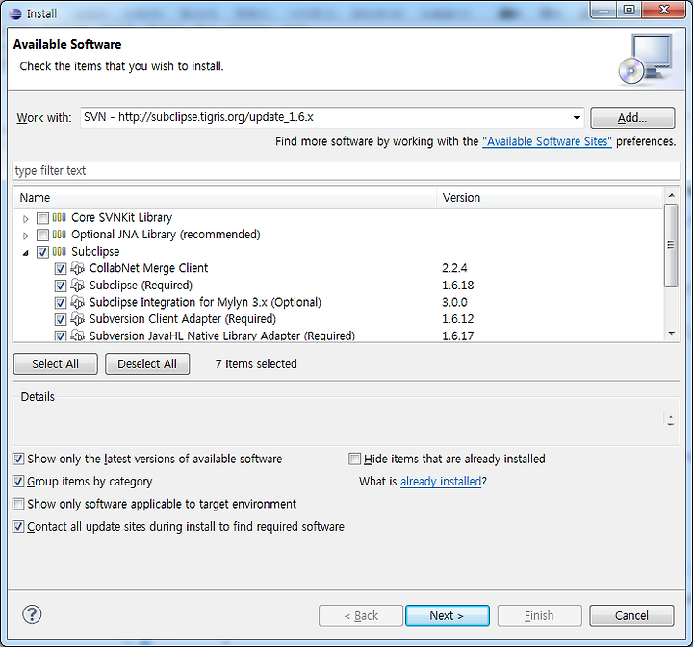Click the Mylyn 3.x integration plugin icon
The height and width of the screenshot is (647, 693).
click(77, 302)
